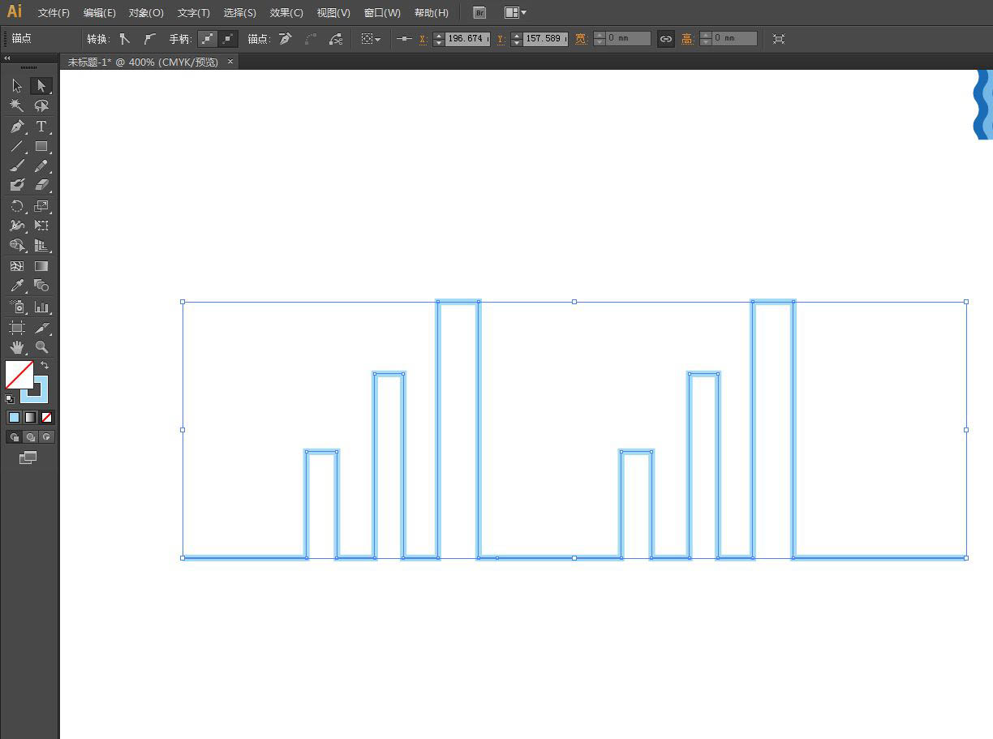Screen dimensions: 993x739
Task: Select the Shape Builder tool
Action: click(17, 245)
